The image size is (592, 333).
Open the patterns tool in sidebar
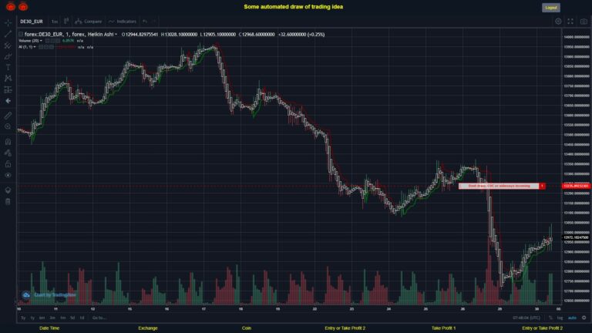[8, 79]
